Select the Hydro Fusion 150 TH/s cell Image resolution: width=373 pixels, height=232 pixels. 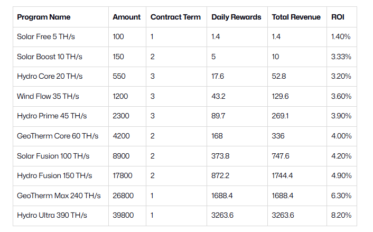pyautogui.click(x=54, y=175)
